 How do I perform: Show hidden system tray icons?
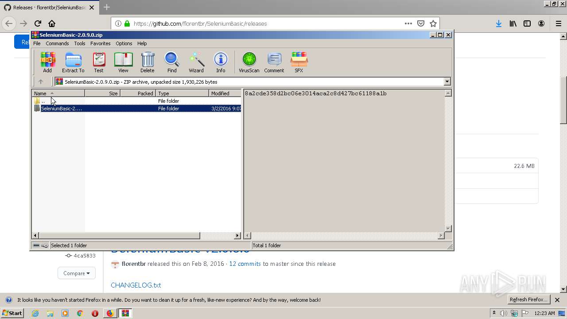point(494,313)
